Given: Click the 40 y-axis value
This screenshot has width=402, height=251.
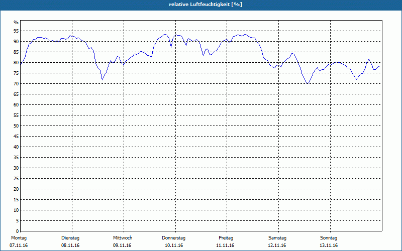Looking at the screenshot, I should [16, 147].
